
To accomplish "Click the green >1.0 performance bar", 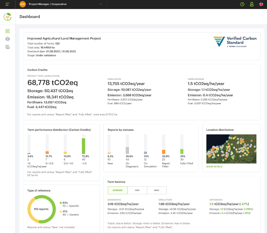I will coord(83,146).
